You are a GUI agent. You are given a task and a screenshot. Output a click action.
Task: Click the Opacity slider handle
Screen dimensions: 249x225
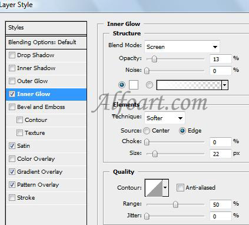pos(154,59)
